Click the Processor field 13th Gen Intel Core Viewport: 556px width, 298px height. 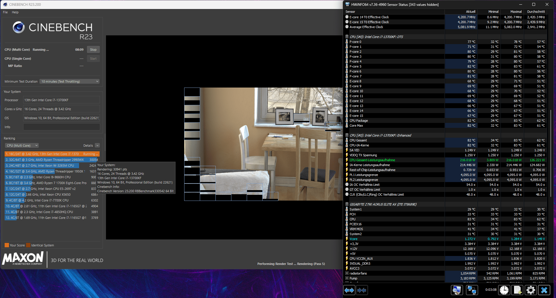point(61,100)
